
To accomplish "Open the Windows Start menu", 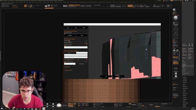I will coord(2,109).
